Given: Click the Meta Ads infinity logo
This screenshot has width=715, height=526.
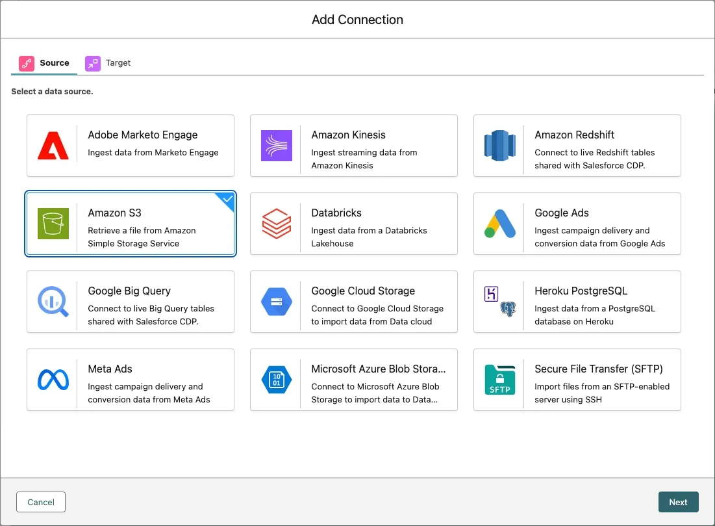Looking at the screenshot, I should [x=53, y=380].
